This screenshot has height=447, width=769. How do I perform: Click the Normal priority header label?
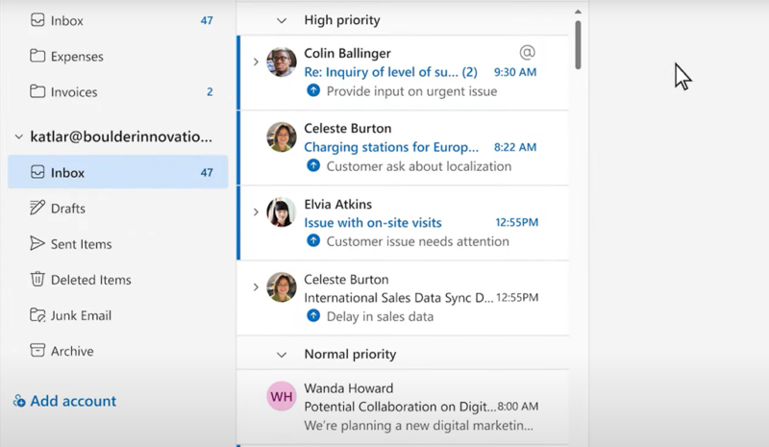[350, 355]
